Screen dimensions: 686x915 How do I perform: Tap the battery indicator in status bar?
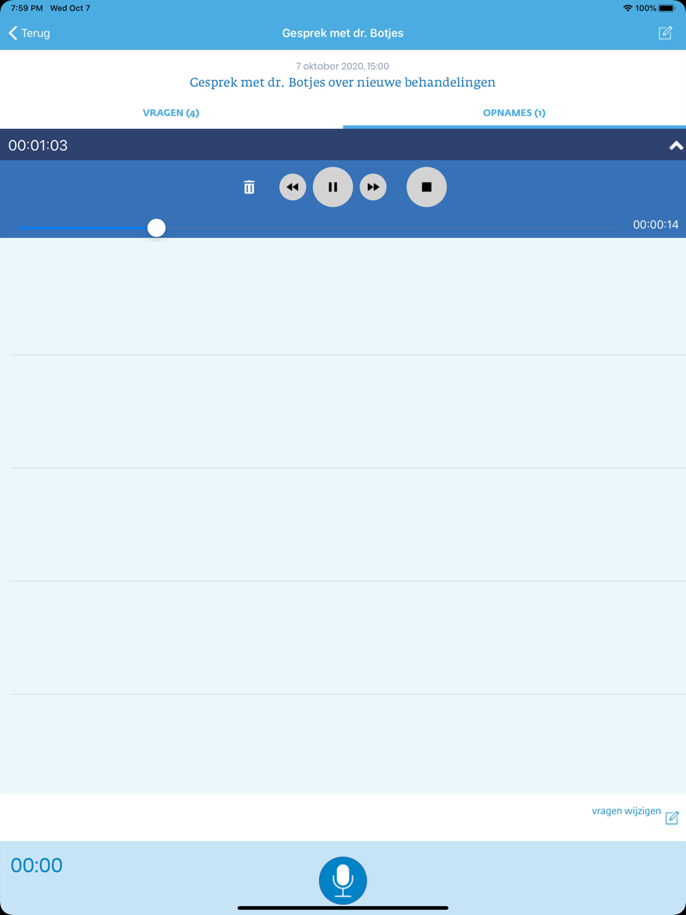[x=667, y=8]
